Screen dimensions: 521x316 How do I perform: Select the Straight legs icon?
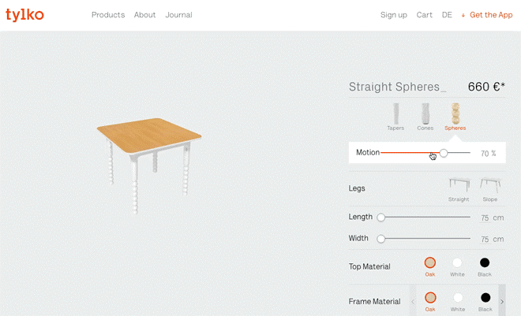pyautogui.click(x=459, y=185)
